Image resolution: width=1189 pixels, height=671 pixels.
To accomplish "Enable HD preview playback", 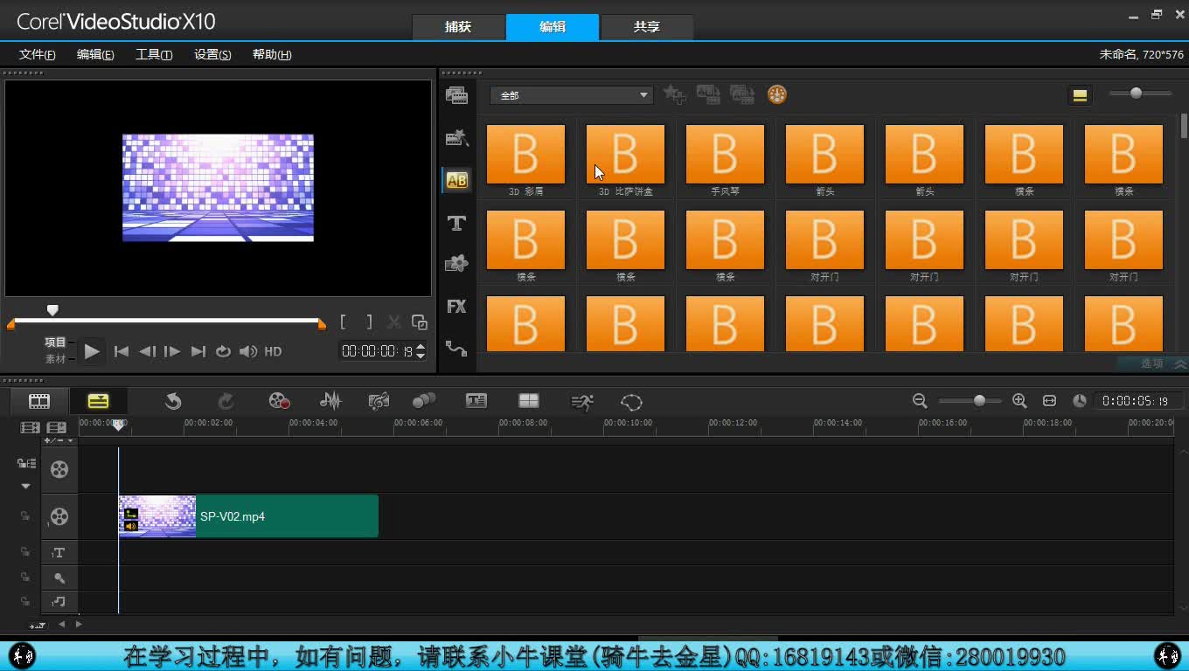I will (x=272, y=351).
